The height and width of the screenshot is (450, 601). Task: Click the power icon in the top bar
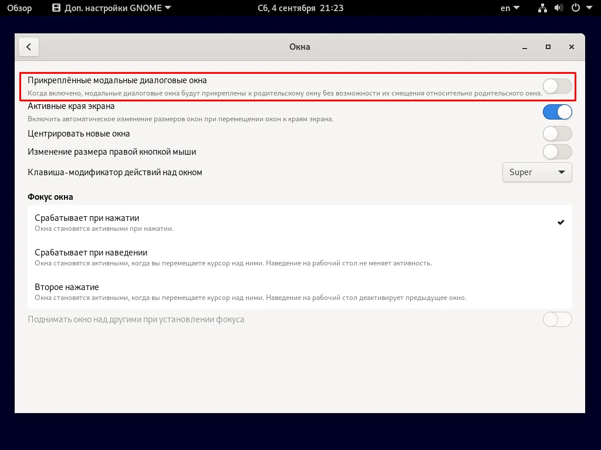point(576,8)
